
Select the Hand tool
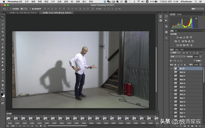[3, 85]
